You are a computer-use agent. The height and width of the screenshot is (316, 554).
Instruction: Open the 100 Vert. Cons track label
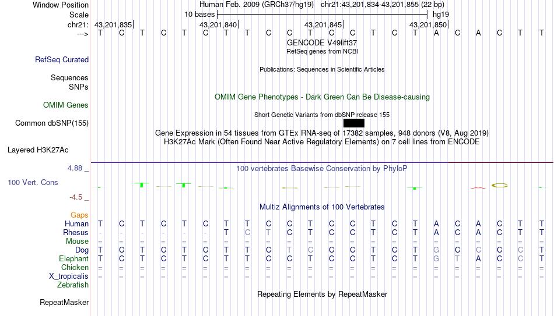(x=33, y=182)
